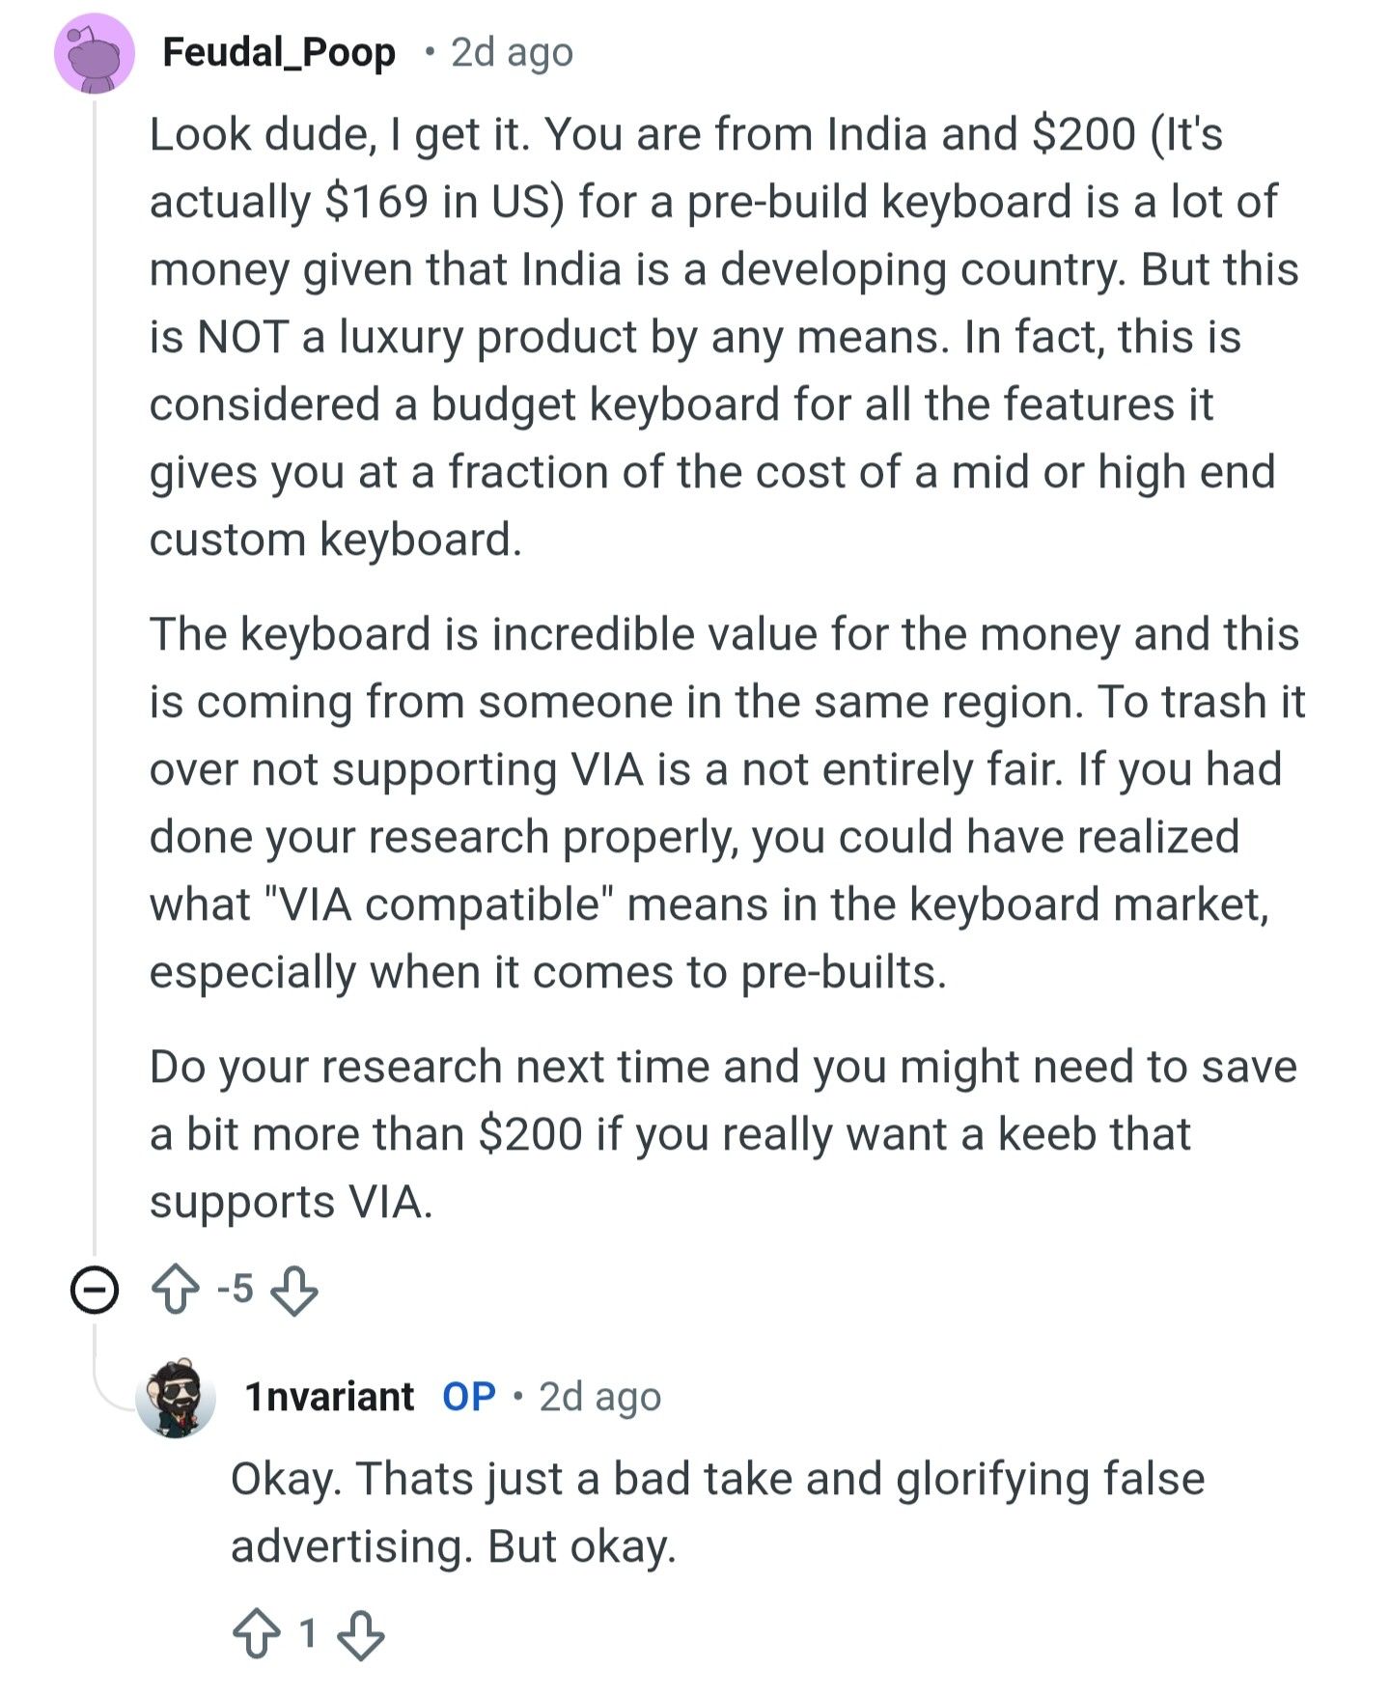This screenshot has height=1696, width=1390.
Task: Open Feudal_Poop's purple avatar
Action: coord(94,54)
